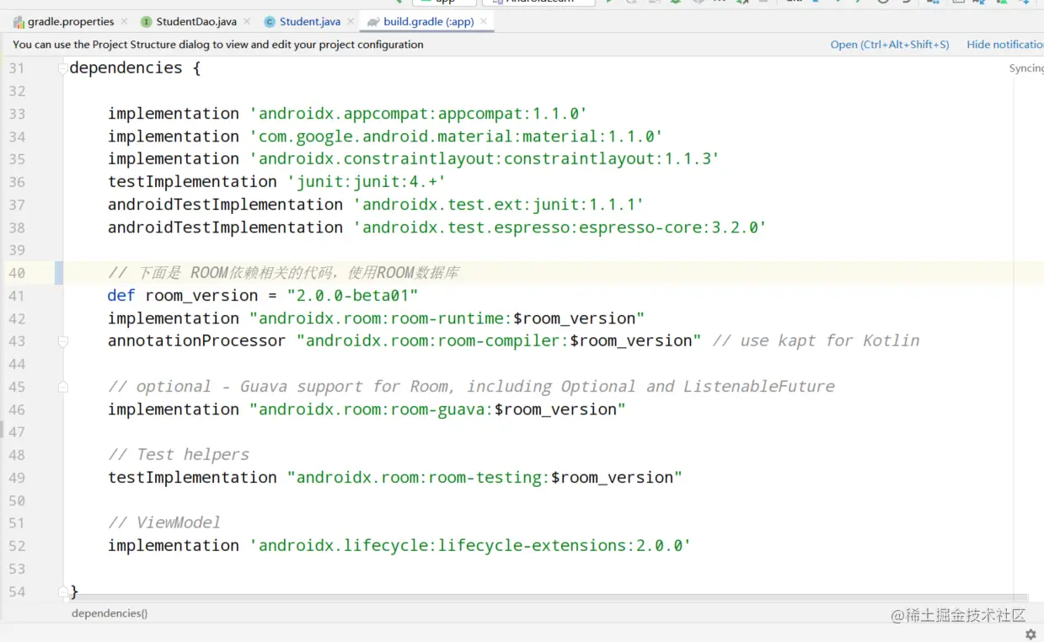Click the annotationProcessor keyword

click(196, 341)
